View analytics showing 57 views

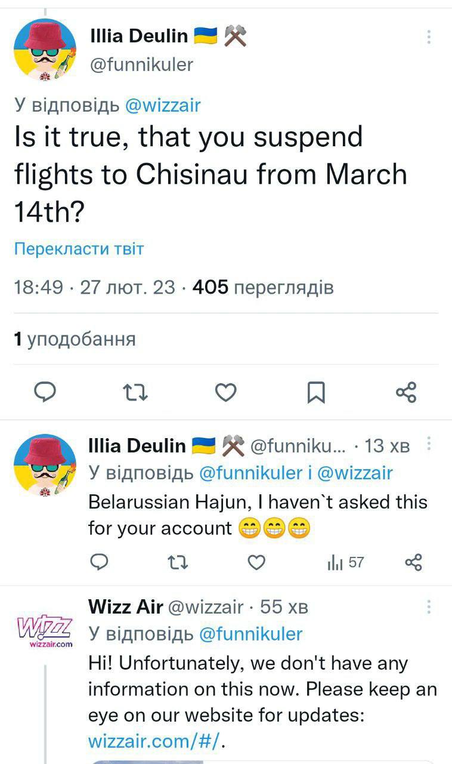click(345, 562)
